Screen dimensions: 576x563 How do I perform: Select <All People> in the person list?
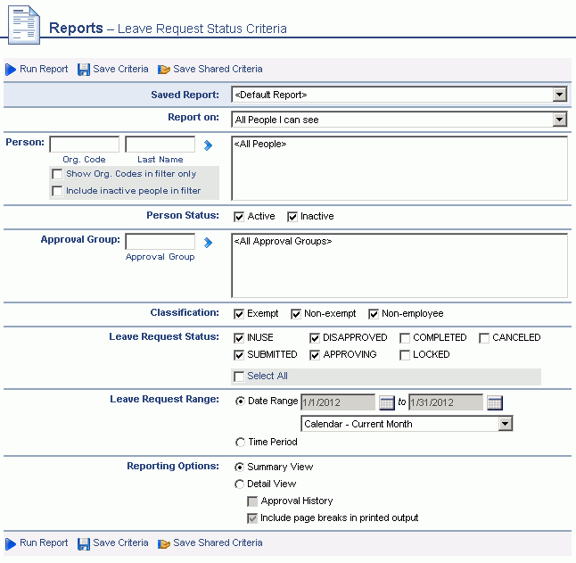[260, 144]
